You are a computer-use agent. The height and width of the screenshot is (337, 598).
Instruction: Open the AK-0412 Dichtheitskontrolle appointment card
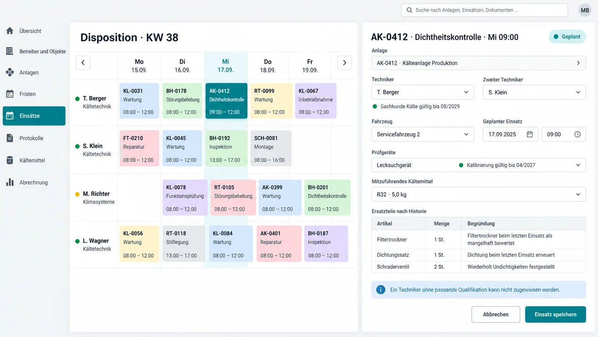click(x=226, y=101)
